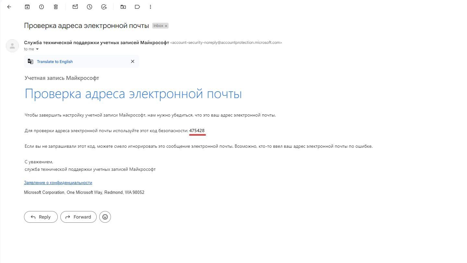
Task: Dismiss the translation banner
Action: point(132,61)
